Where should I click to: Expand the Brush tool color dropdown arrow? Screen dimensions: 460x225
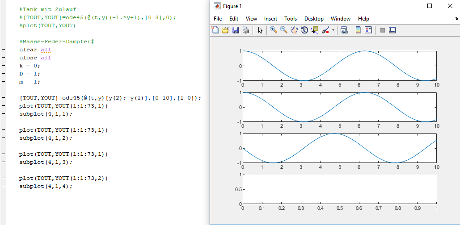pos(333,31)
